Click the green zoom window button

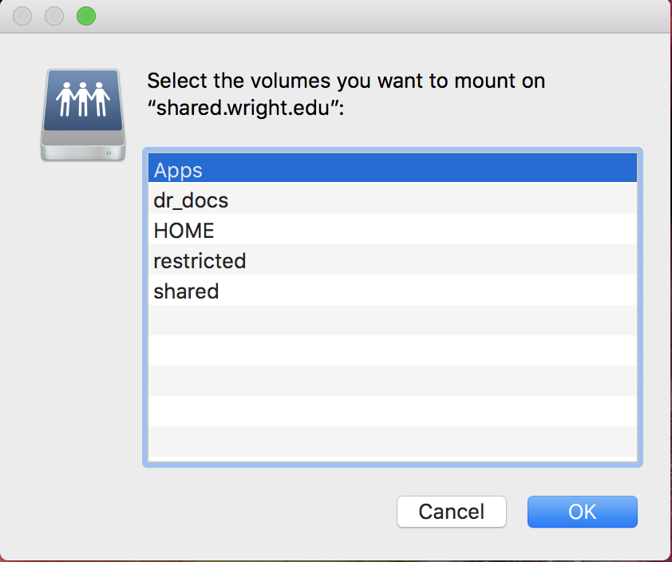pyautogui.click(x=85, y=16)
